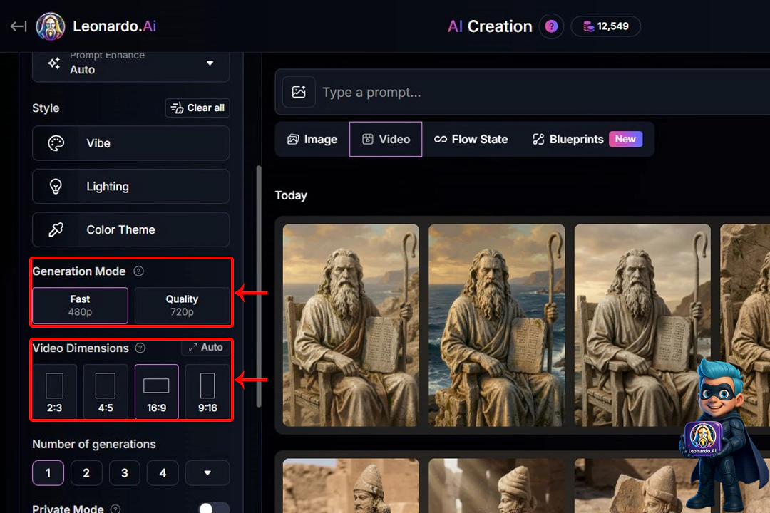Click the Auto video dimensions button
Viewport: 770px width, 513px height.
pyautogui.click(x=205, y=348)
